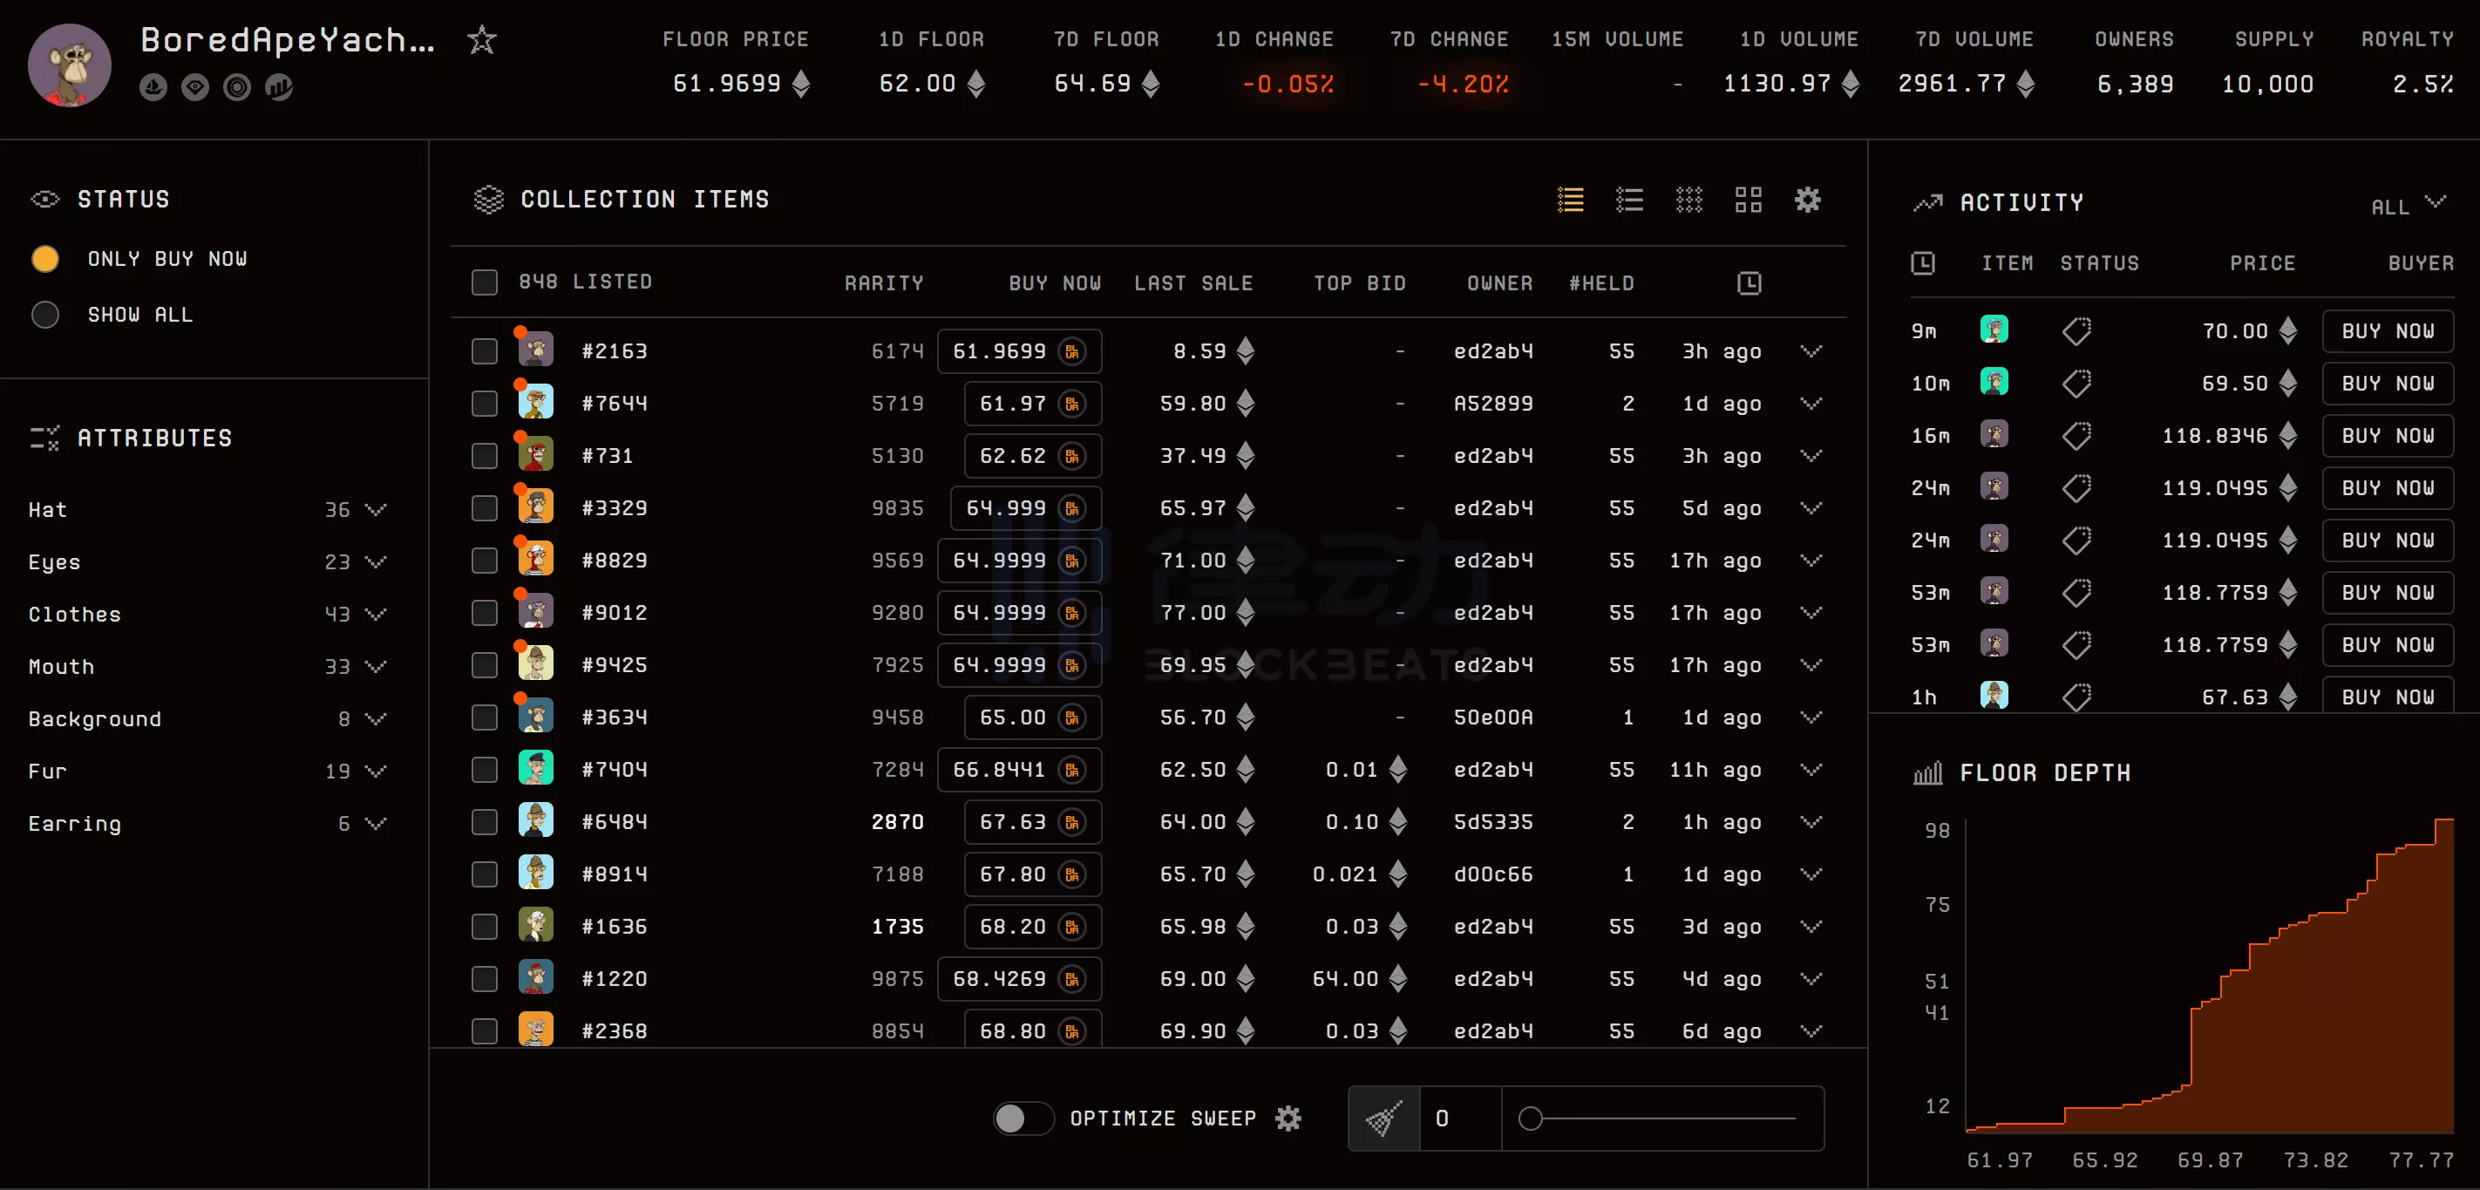This screenshot has width=2480, height=1190.
Task: Expand the Hat attribute filter
Action: (376, 509)
